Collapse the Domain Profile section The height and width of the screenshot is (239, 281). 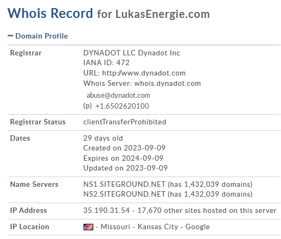10,36
